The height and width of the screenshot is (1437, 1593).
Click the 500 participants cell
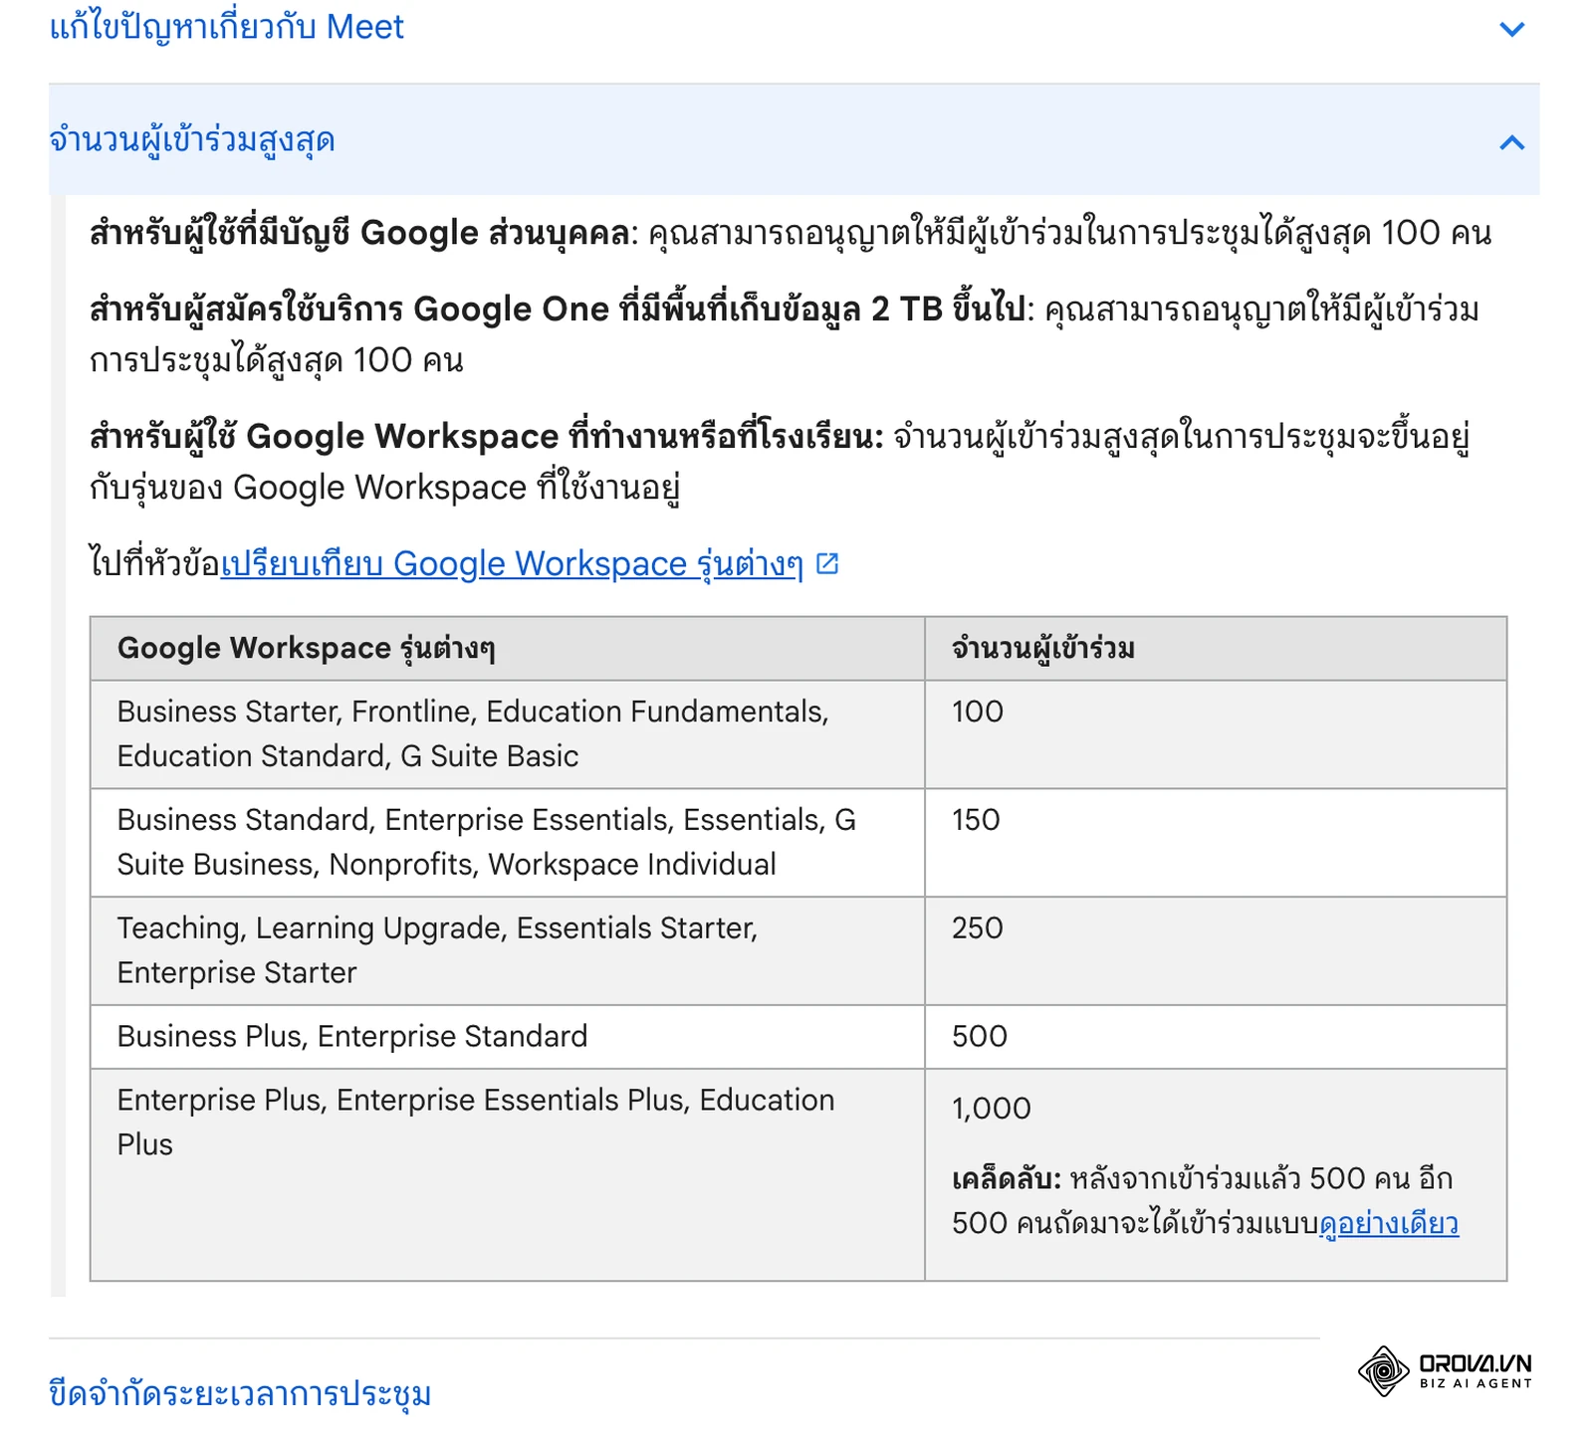[1216, 1037]
